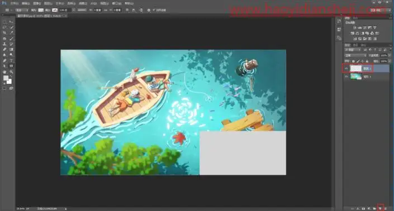Click the delete layer trash icon
The height and width of the screenshot is (211, 394).
point(386,209)
